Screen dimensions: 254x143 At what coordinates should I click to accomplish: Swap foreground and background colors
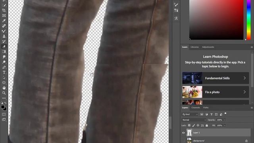[5, 103]
